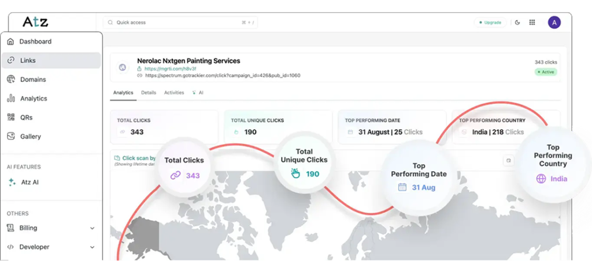
Task: Open the AI tab
Action: [x=198, y=93]
